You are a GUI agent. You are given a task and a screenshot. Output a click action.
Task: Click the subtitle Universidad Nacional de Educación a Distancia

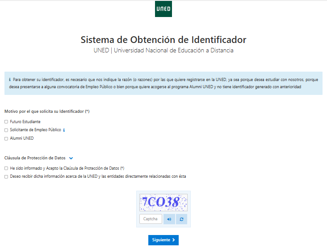[173, 50]
